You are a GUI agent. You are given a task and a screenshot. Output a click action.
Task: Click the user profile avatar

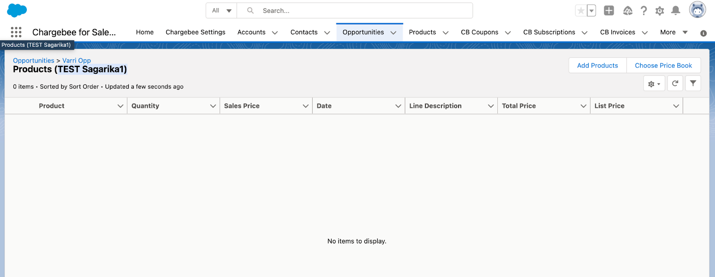click(x=697, y=10)
